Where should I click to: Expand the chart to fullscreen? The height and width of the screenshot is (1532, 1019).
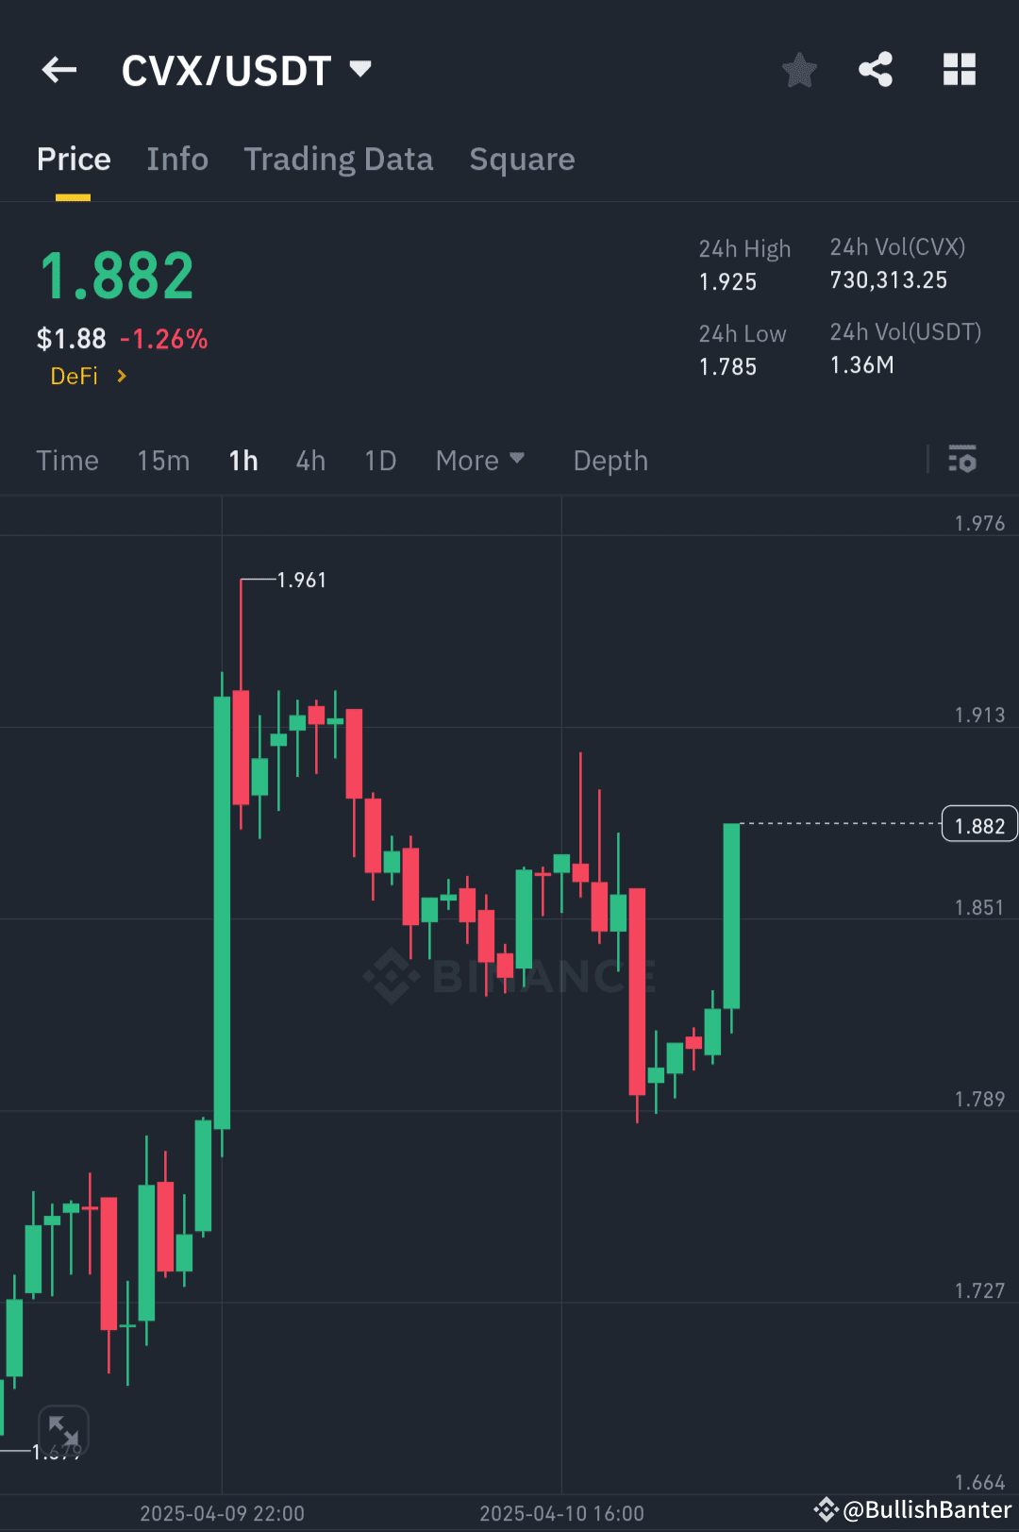pos(64,1431)
